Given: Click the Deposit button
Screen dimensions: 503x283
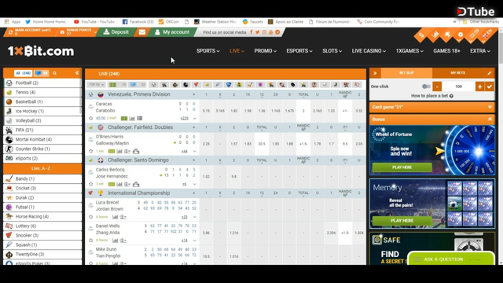Looking at the screenshot, I should coord(116,32).
